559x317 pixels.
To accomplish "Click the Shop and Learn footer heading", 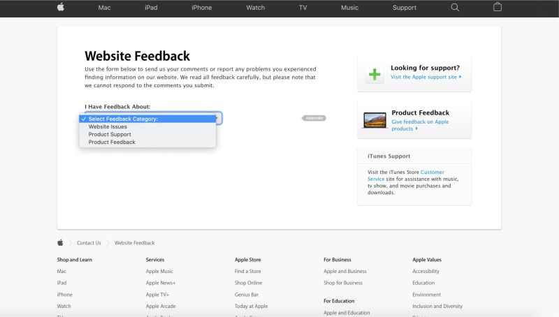I will [75, 260].
